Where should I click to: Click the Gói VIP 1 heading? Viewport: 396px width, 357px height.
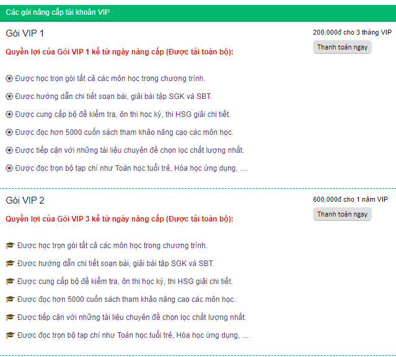(x=25, y=33)
